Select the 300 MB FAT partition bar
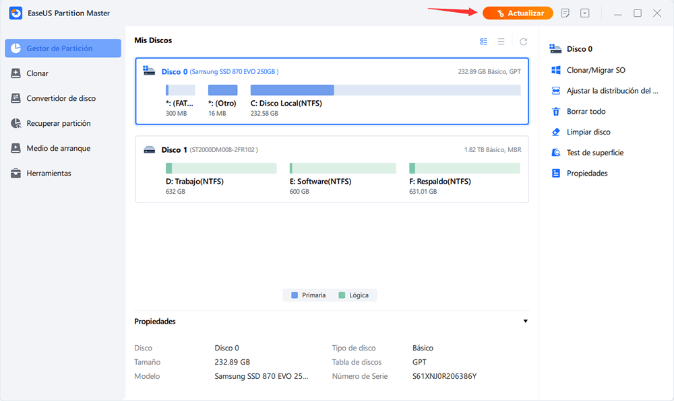Image resolution: width=674 pixels, height=401 pixels. [x=180, y=90]
